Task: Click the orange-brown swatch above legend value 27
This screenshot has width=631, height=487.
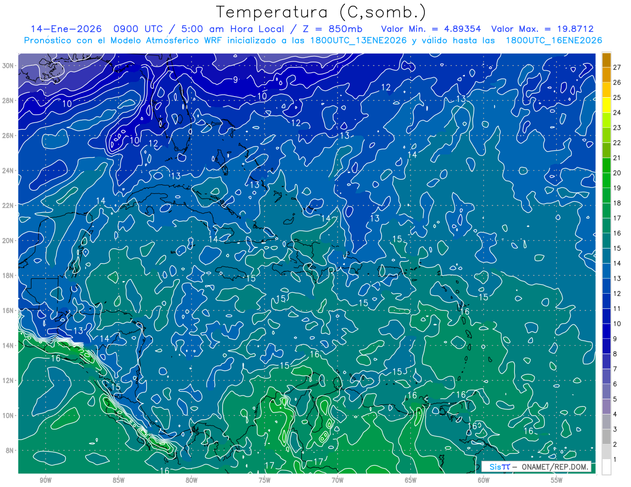Action: pyautogui.click(x=606, y=59)
